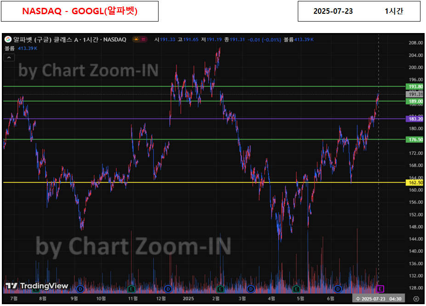The width and height of the screenshot is (426, 306).
Task: Click the 2025-07-23 date in the header box
Action: coord(333,11)
